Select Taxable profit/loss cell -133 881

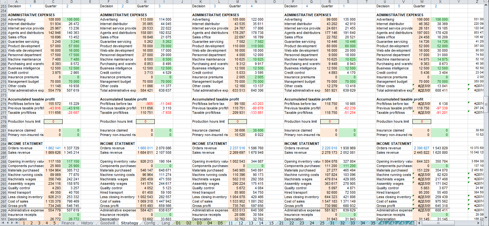[x=256, y=113]
